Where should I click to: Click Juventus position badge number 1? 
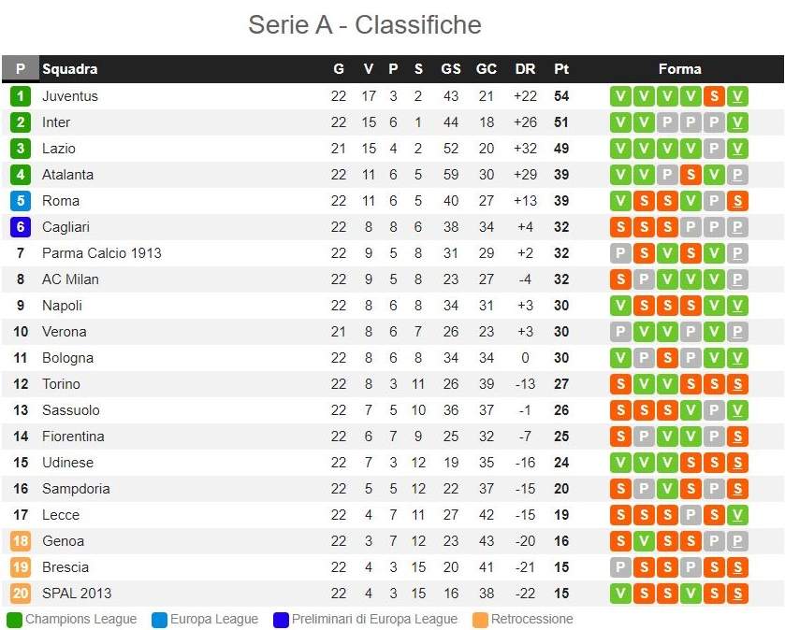click(21, 96)
